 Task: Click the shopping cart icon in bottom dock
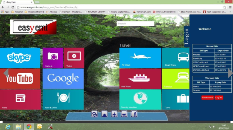(124, 114)
